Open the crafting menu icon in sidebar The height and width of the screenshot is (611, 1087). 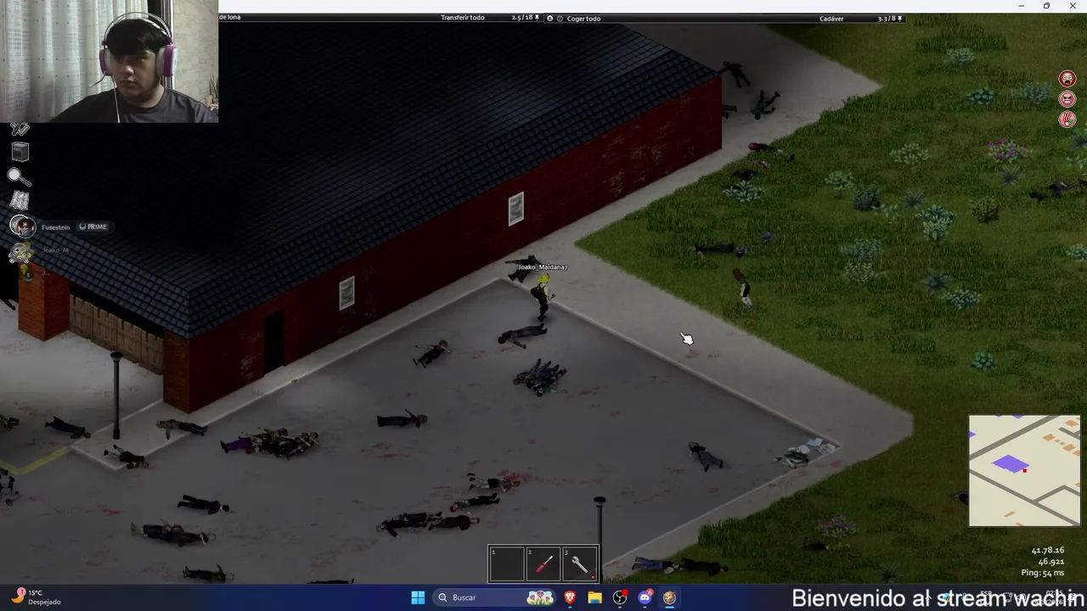[20, 129]
